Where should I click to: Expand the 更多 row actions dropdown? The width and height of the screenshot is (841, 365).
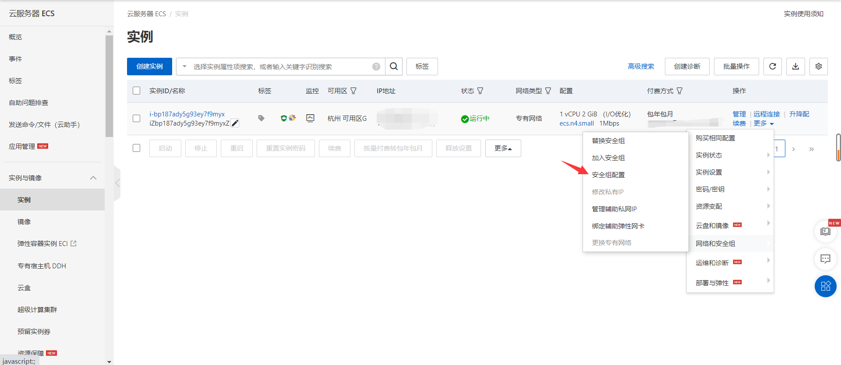pos(763,123)
